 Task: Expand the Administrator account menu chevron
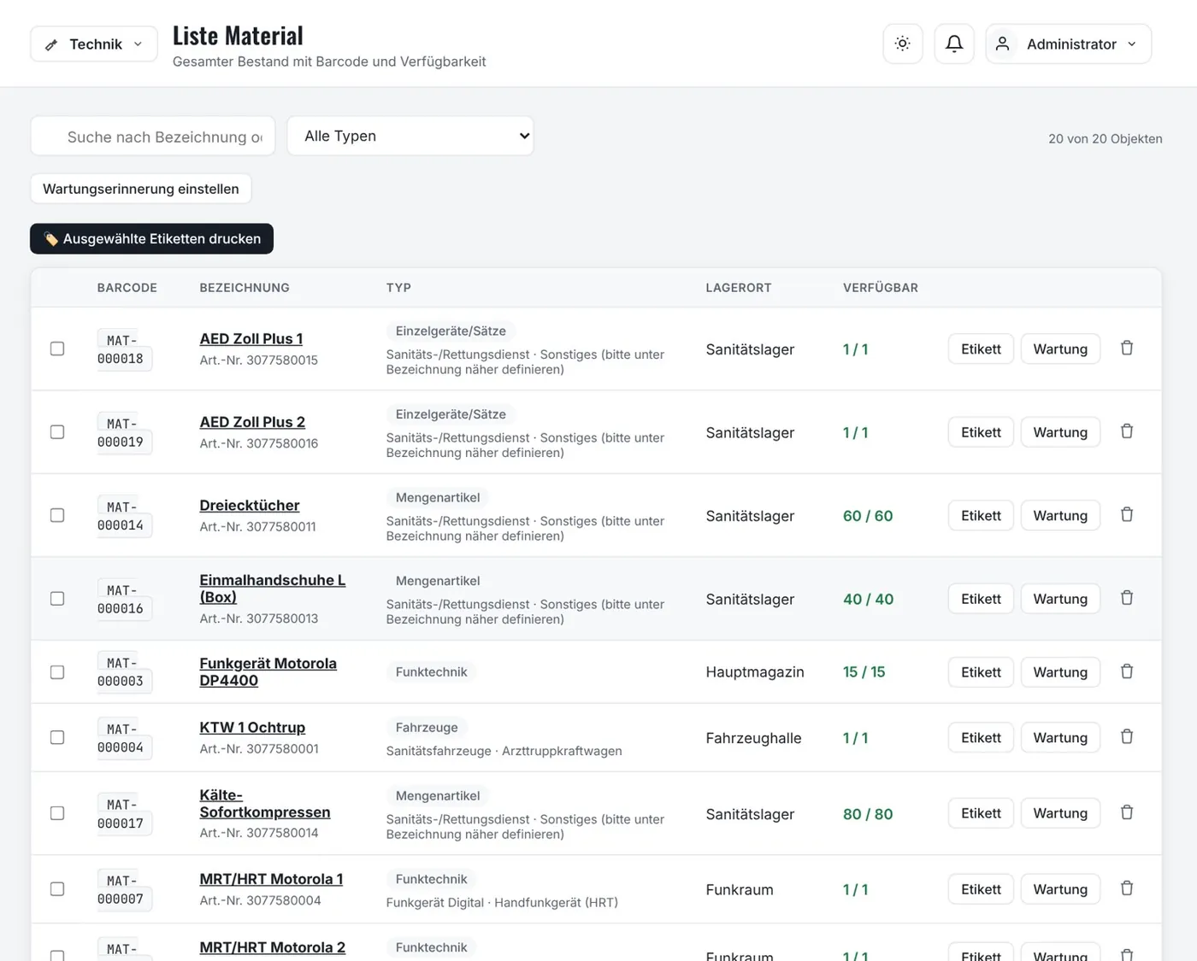click(x=1132, y=44)
